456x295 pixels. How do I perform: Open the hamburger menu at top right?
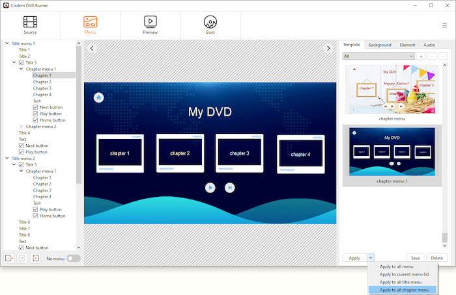[x=444, y=25]
